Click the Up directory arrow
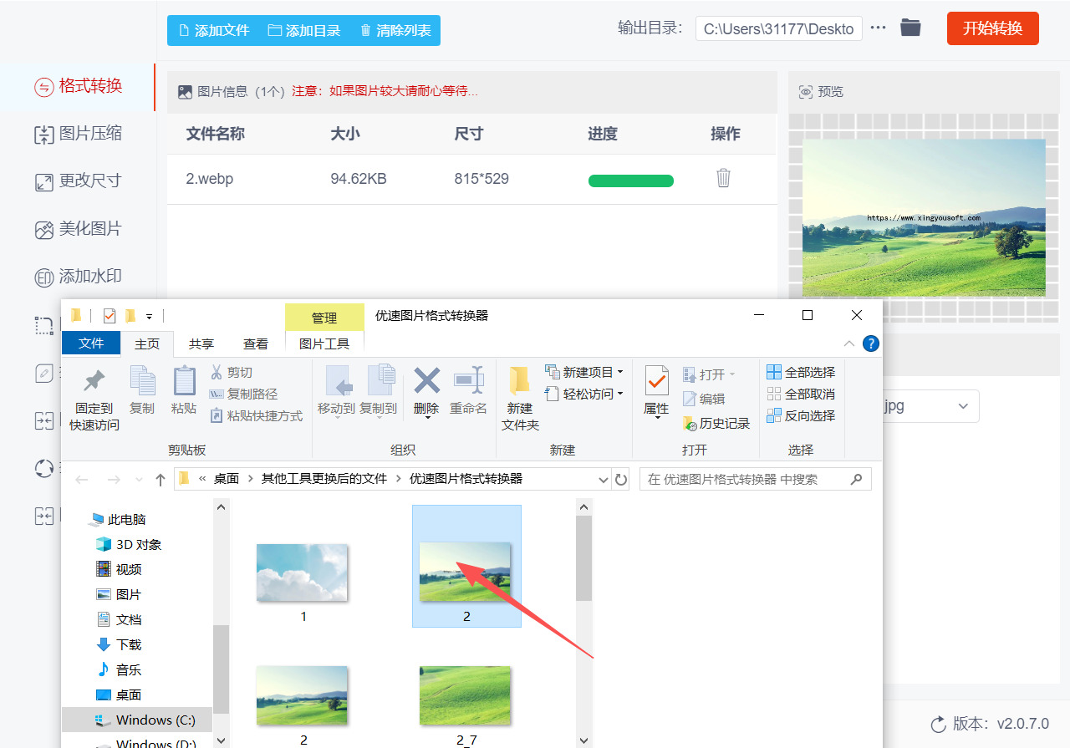This screenshot has height=748, width=1070. pyautogui.click(x=160, y=480)
